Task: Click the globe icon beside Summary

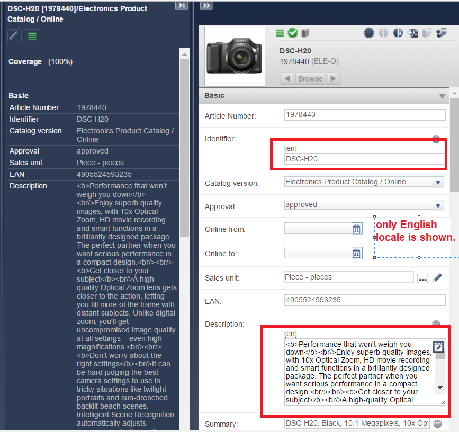Action: click(437, 424)
